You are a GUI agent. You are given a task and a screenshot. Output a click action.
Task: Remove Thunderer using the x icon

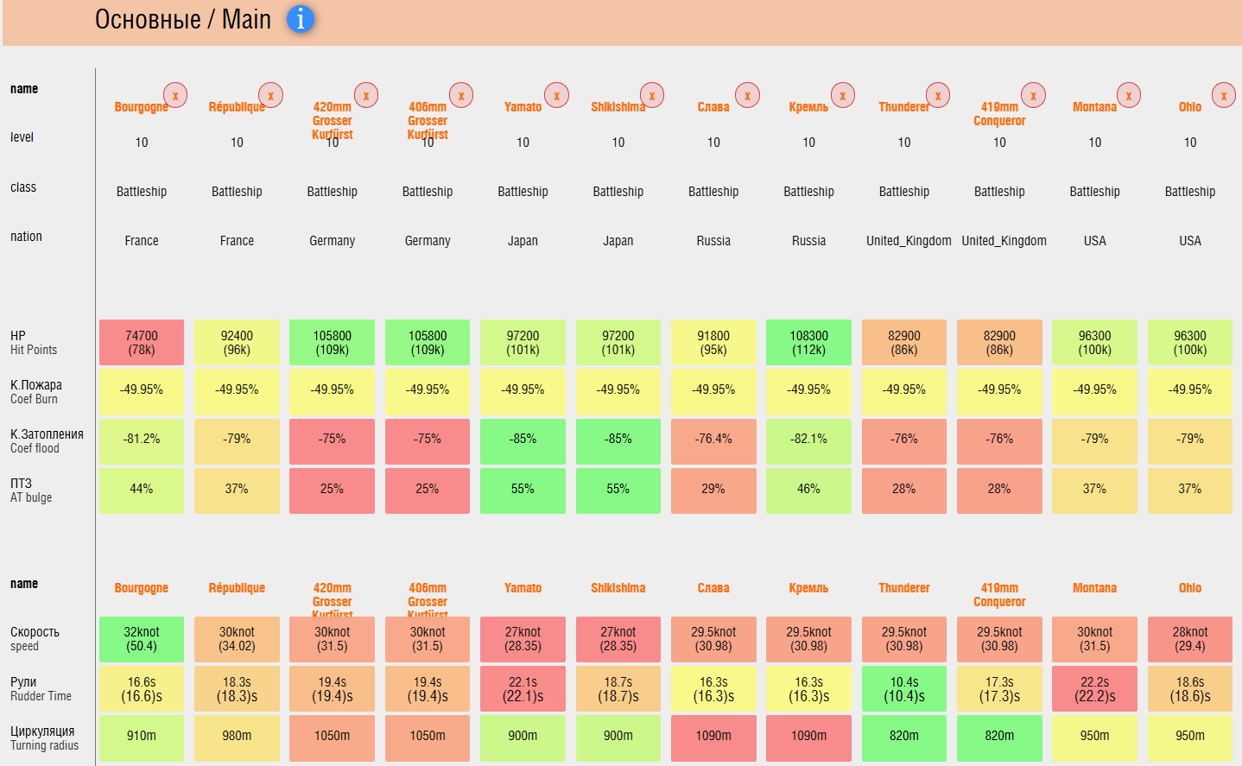point(938,95)
